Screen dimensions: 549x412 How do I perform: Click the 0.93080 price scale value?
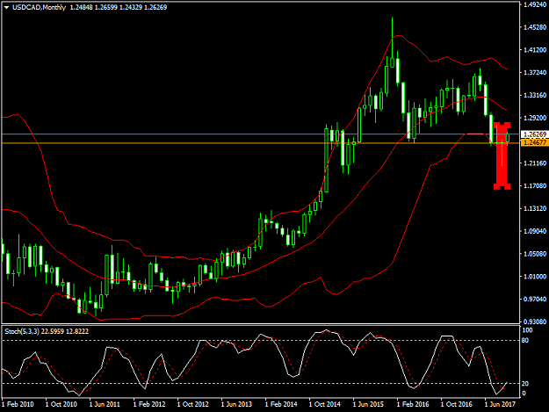coord(535,322)
